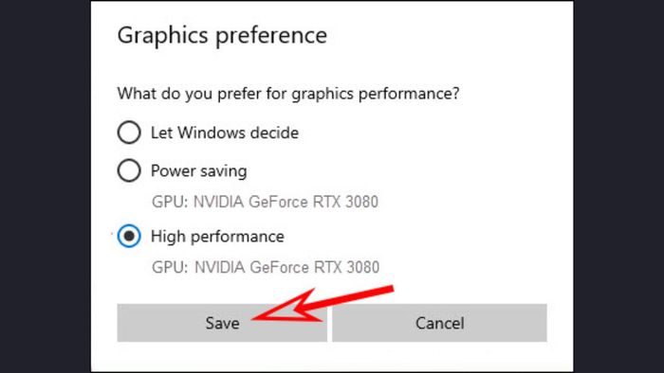Choose the Power saving radio circle
Viewport: 664px width, 373px height.
click(129, 170)
